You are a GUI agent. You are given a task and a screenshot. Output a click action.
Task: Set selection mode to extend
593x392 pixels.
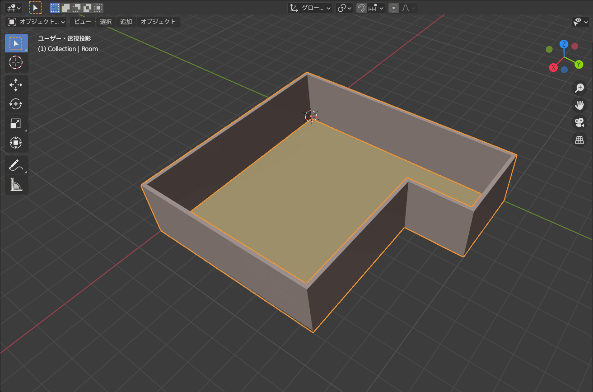[x=66, y=8]
